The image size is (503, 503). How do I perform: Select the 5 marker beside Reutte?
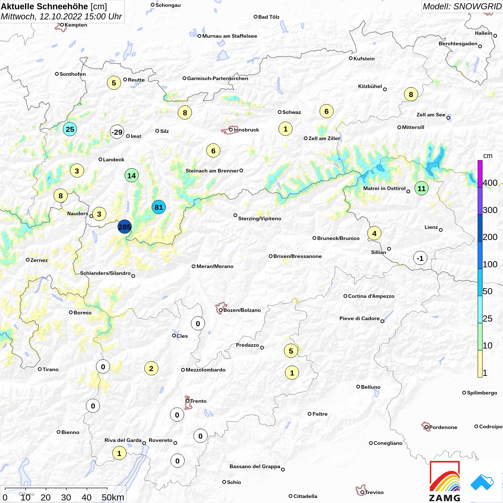click(114, 83)
